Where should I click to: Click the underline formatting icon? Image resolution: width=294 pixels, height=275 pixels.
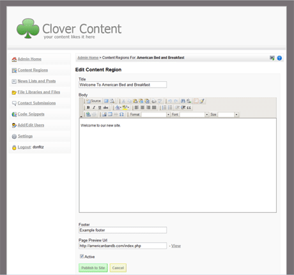click(x=100, y=107)
